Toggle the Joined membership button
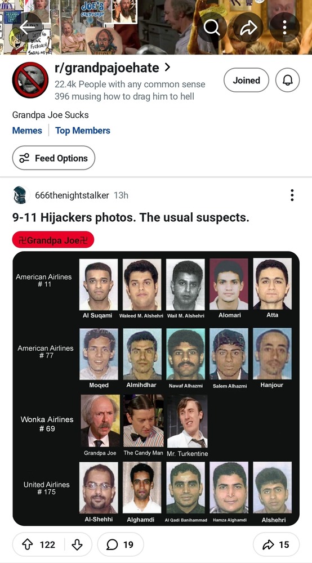The width and height of the screenshot is (312, 563). pos(246,80)
